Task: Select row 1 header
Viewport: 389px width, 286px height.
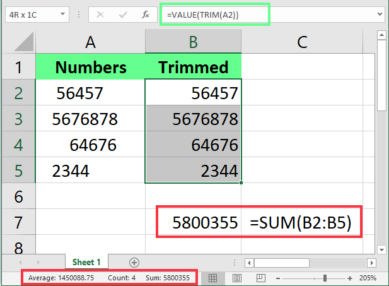Action: click(x=19, y=66)
